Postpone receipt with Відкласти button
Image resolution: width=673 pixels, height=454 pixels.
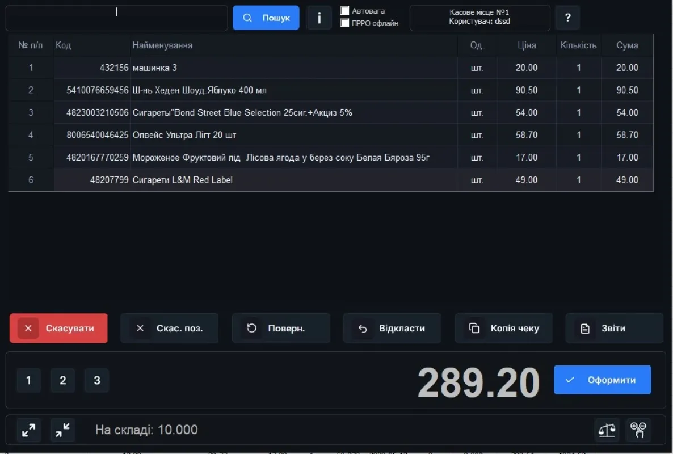click(x=392, y=328)
